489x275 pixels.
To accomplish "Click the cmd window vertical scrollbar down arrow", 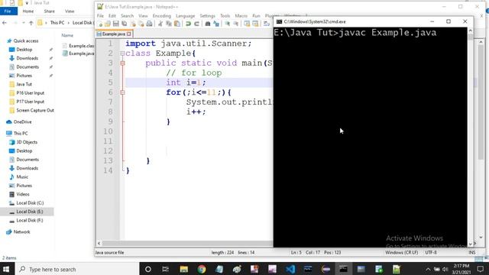I will pos(471,244).
